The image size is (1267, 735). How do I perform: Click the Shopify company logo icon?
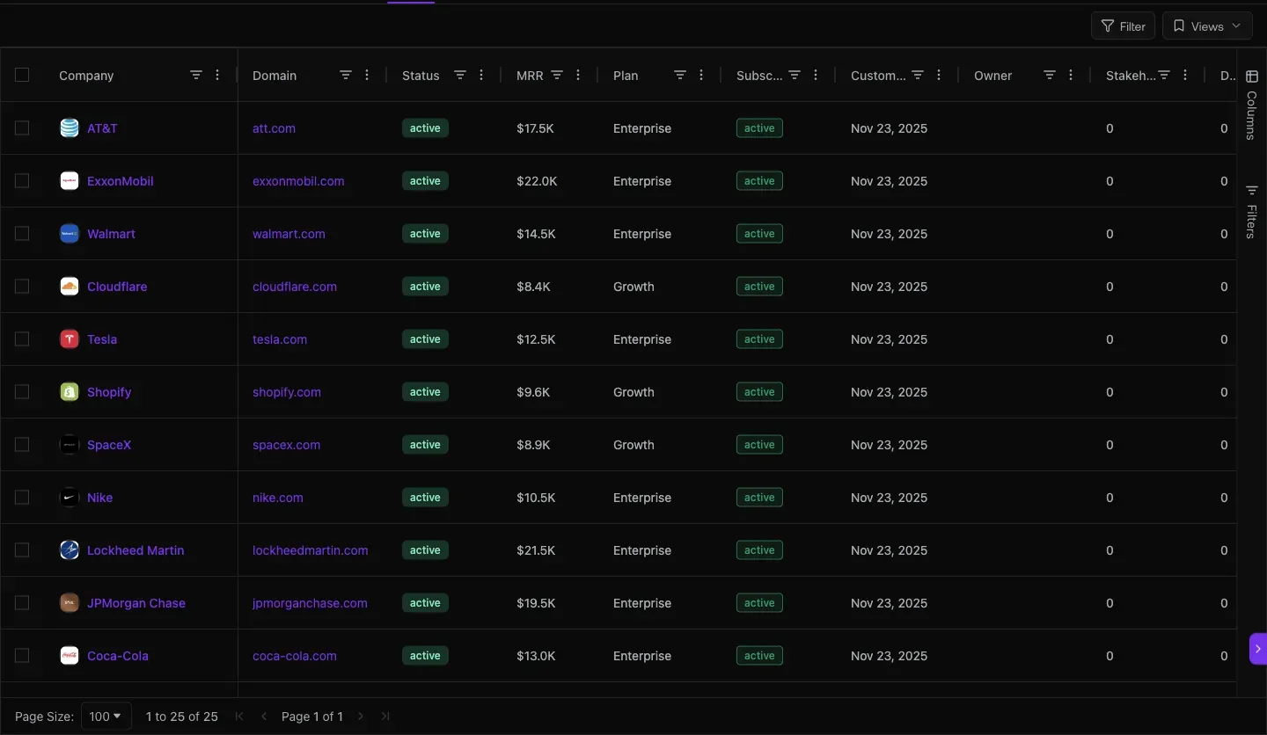coord(70,392)
